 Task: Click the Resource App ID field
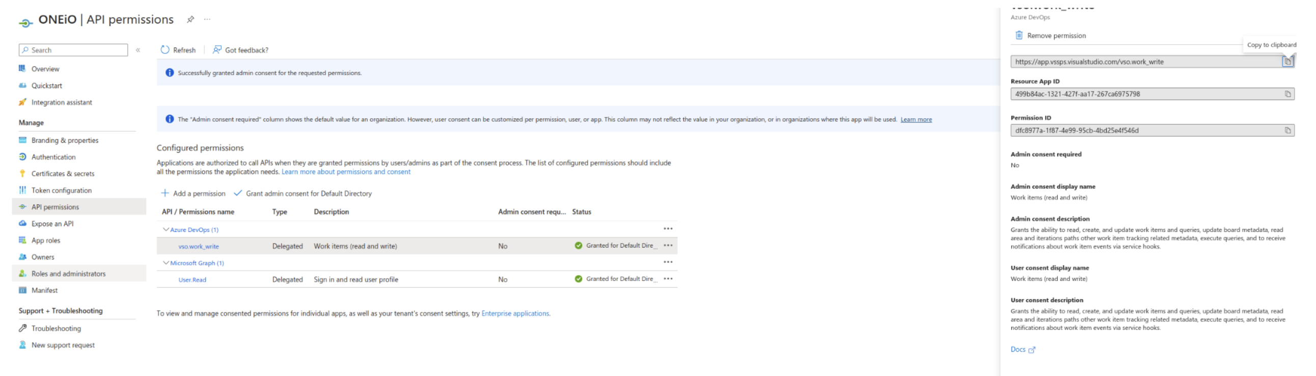tap(1152, 94)
